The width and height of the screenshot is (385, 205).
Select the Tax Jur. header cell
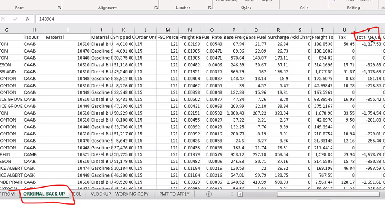pos(34,37)
